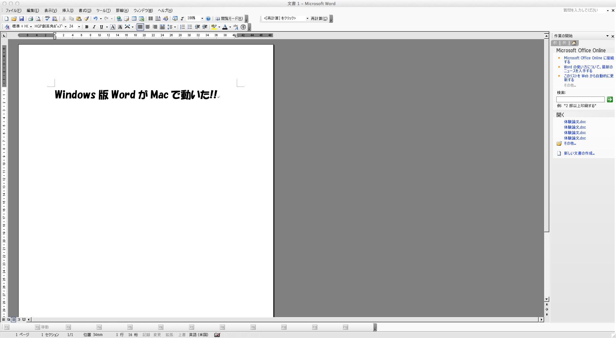Insert a hyperlink icon
Viewport: 616px width, 338px height.
(119, 19)
